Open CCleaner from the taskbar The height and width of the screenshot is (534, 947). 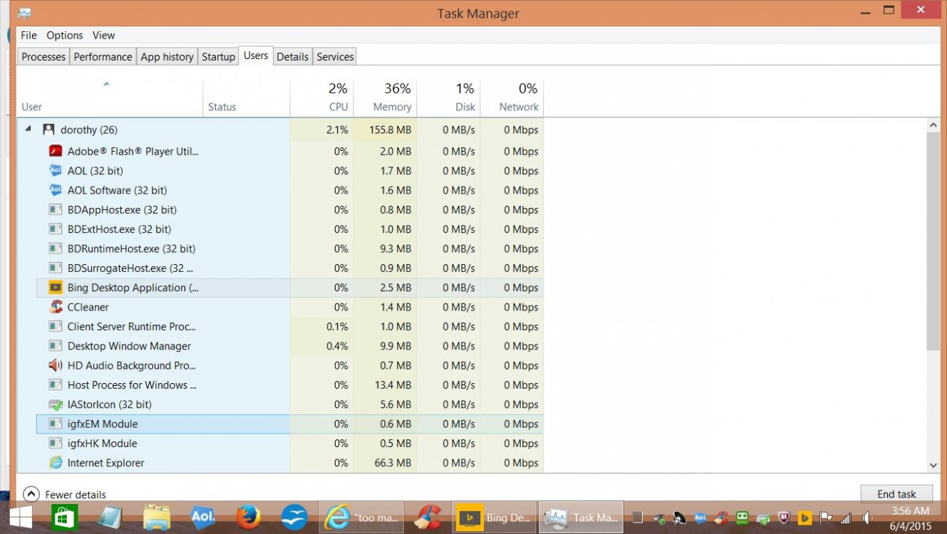pos(428,517)
